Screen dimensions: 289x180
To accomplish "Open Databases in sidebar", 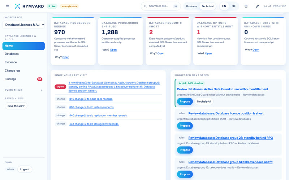I will click(x=23, y=54).
